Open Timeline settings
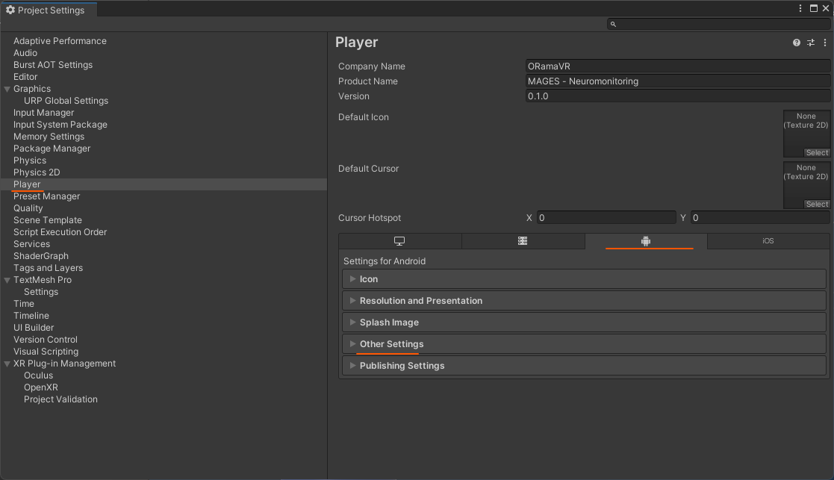834x480 pixels. click(31, 317)
